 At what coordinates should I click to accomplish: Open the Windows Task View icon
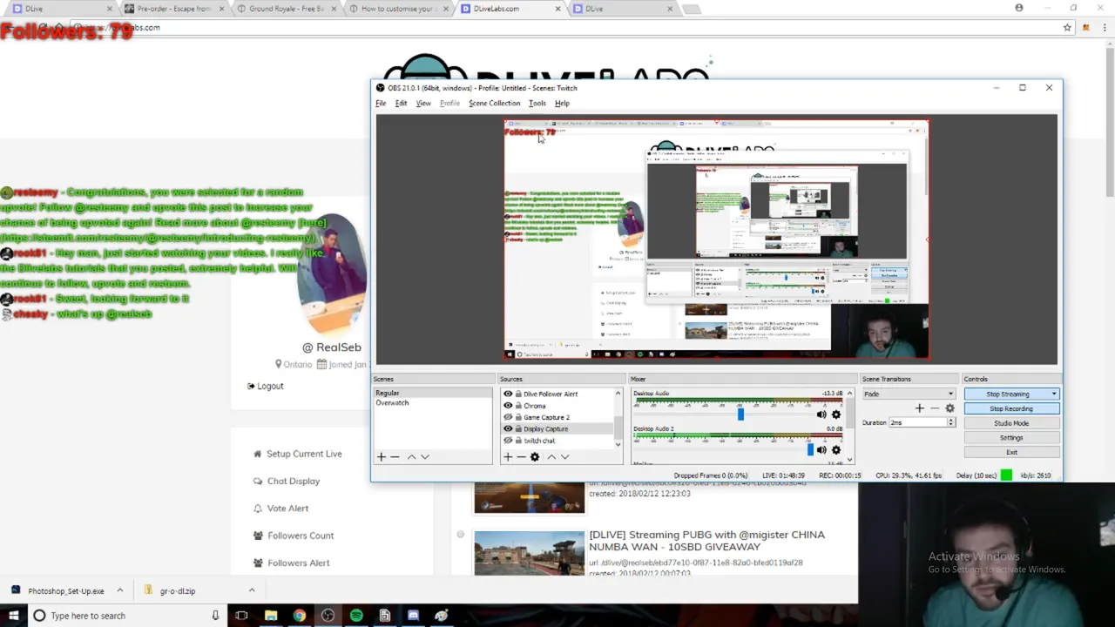(x=241, y=616)
